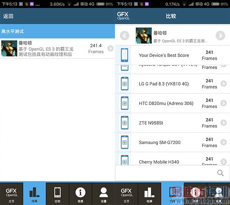Switch to 结果 tab in right screen
The height and width of the screenshot is (205, 230).
pos(149,194)
